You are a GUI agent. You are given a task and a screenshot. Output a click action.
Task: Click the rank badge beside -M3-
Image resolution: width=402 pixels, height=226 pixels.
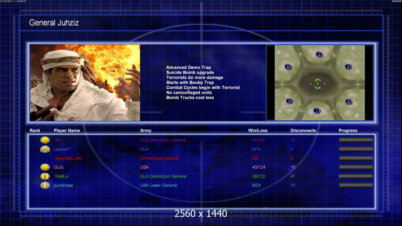coord(45,140)
